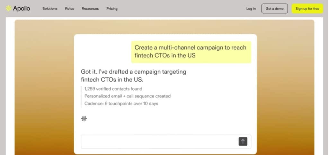Focus the chat message input field
329x155 pixels.
coord(157,142)
